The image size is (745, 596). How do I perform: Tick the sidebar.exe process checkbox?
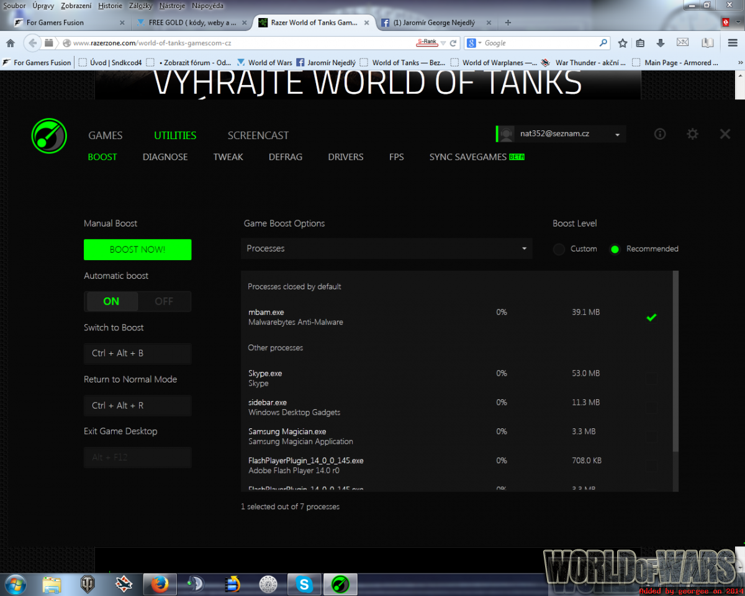pyautogui.click(x=651, y=407)
